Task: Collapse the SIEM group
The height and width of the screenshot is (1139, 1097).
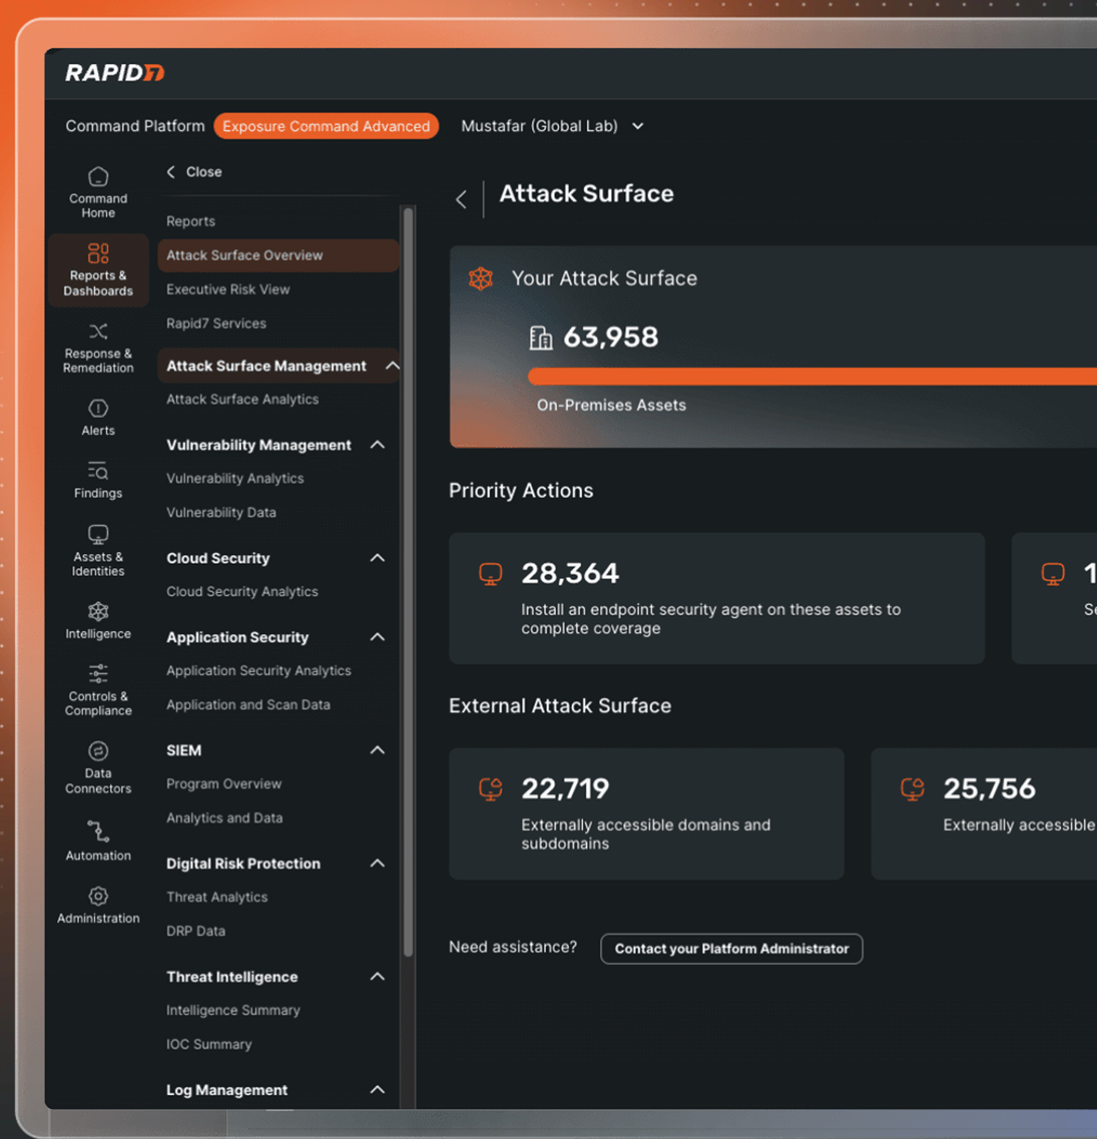Action: click(x=378, y=750)
